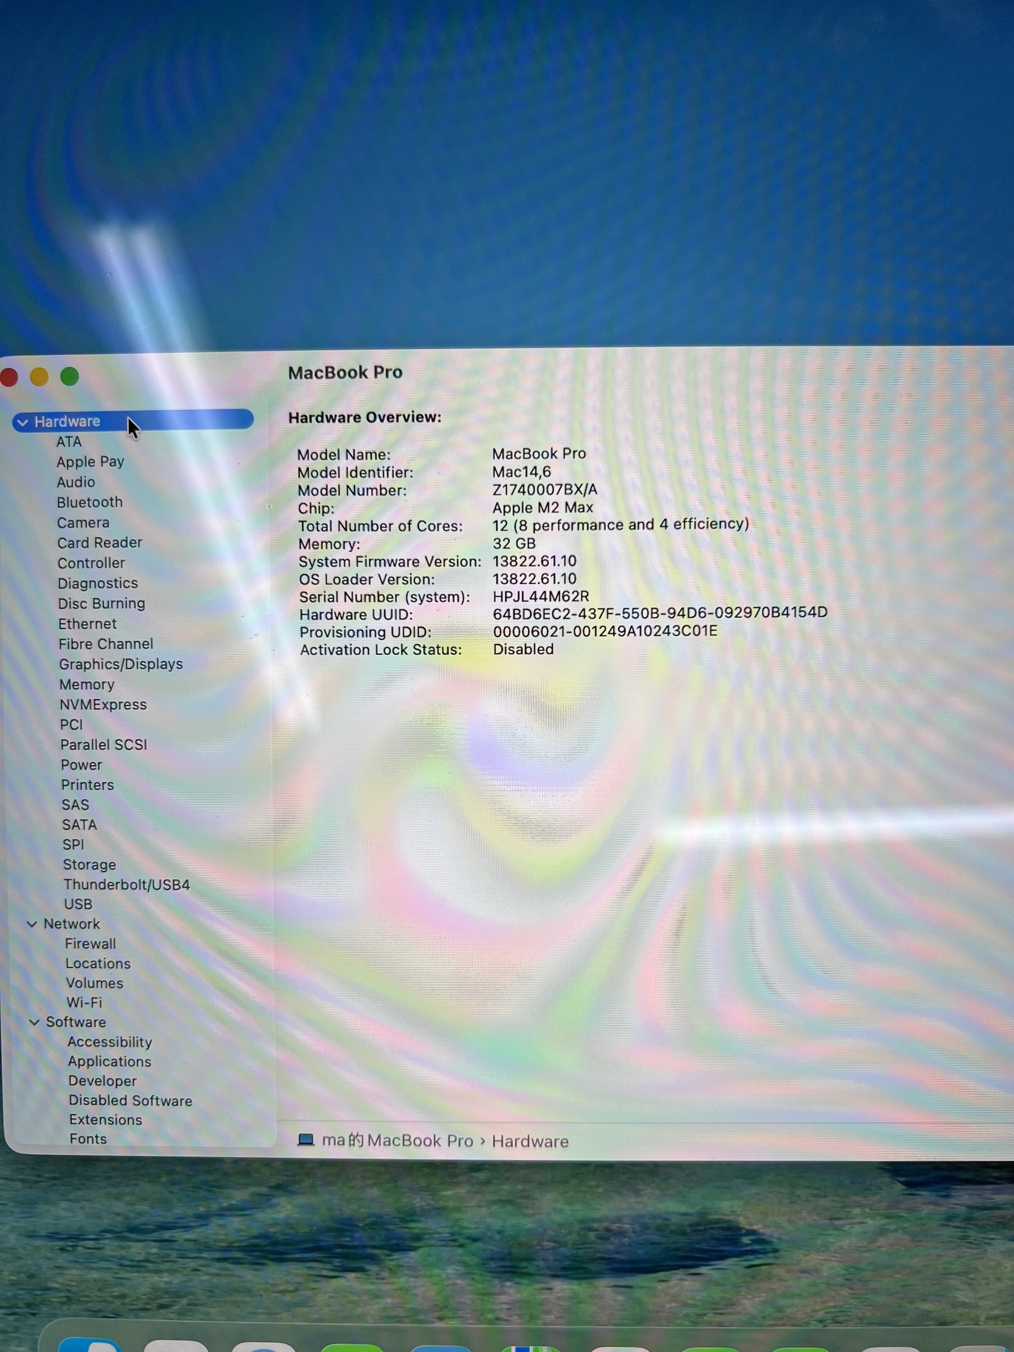Screen dimensions: 1014x1352
Task: Select Bluetooth in the sidebar
Action: coord(89,502)
